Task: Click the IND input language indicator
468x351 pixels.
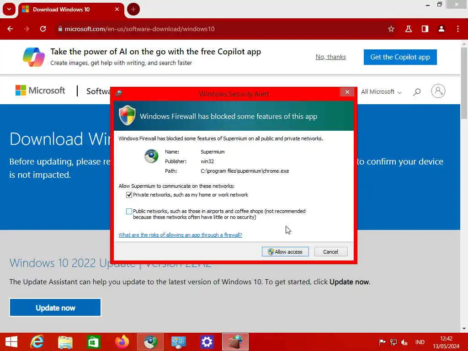Action: pos(420,342)
